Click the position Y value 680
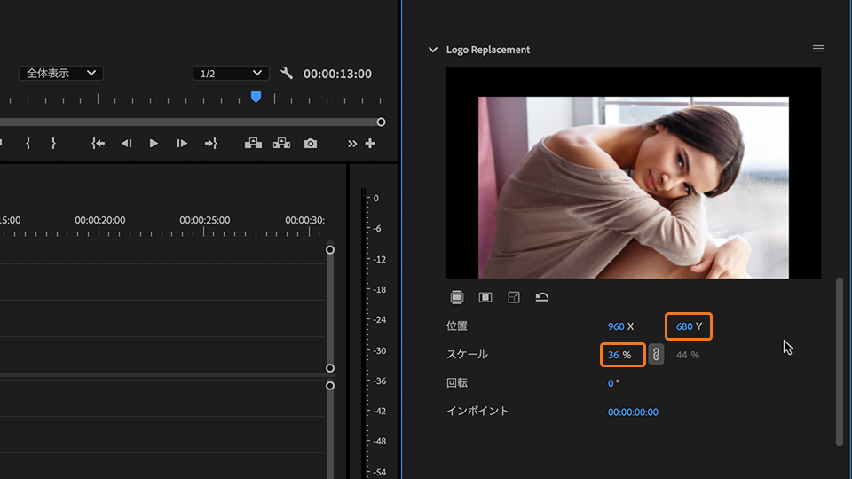 coord(684,326)
